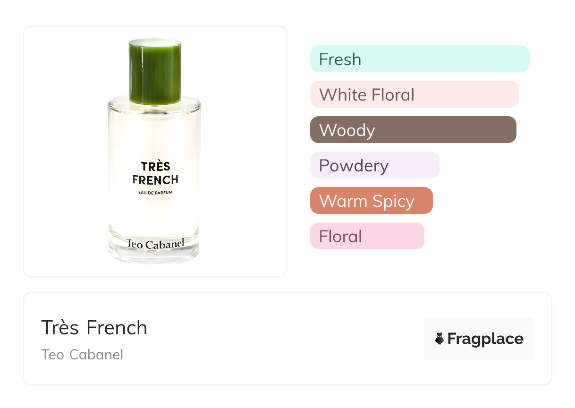Click the word Woody in the brown bar
575x408 pixels.
click(x=347, y=130)
